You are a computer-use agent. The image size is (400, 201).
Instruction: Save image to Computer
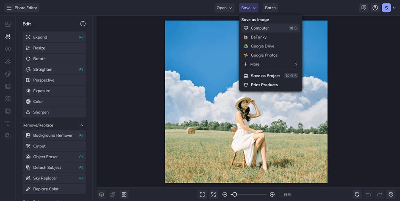pyautogui.click(x=270, y=28)
